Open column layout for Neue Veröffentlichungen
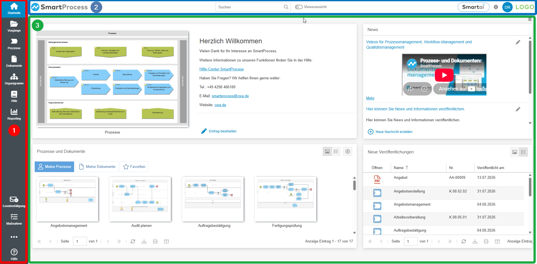Screen dimensions: 537x264 tap(497, 241)
